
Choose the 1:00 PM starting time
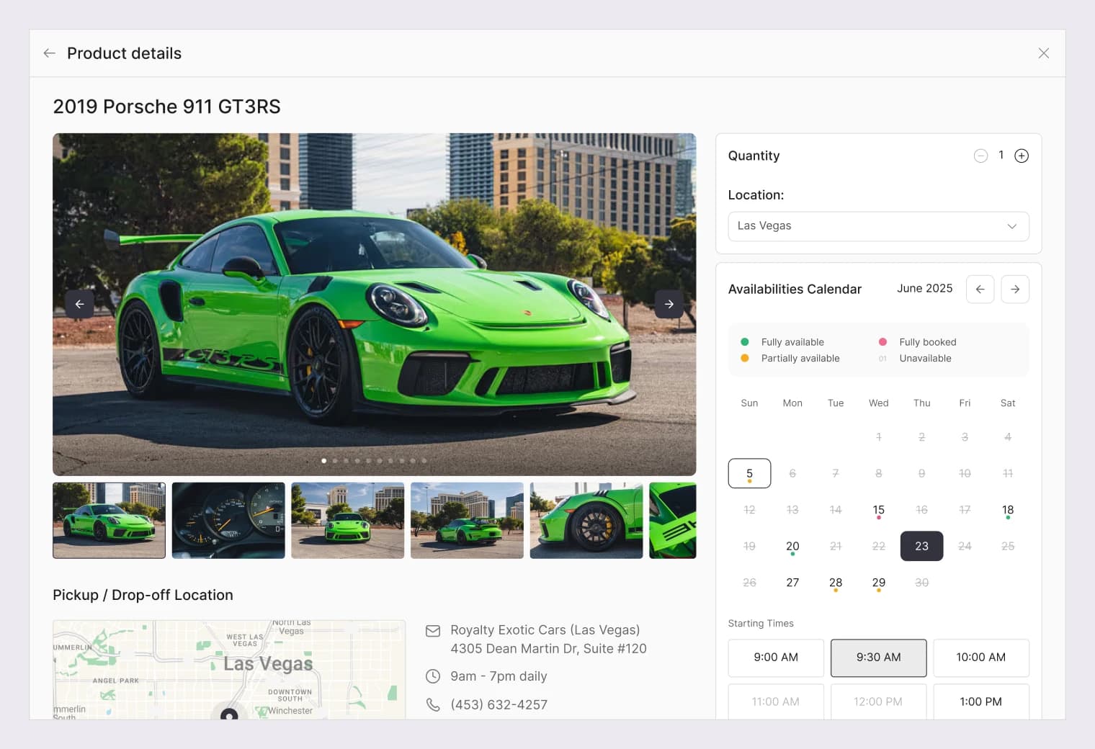coord(981,701)
